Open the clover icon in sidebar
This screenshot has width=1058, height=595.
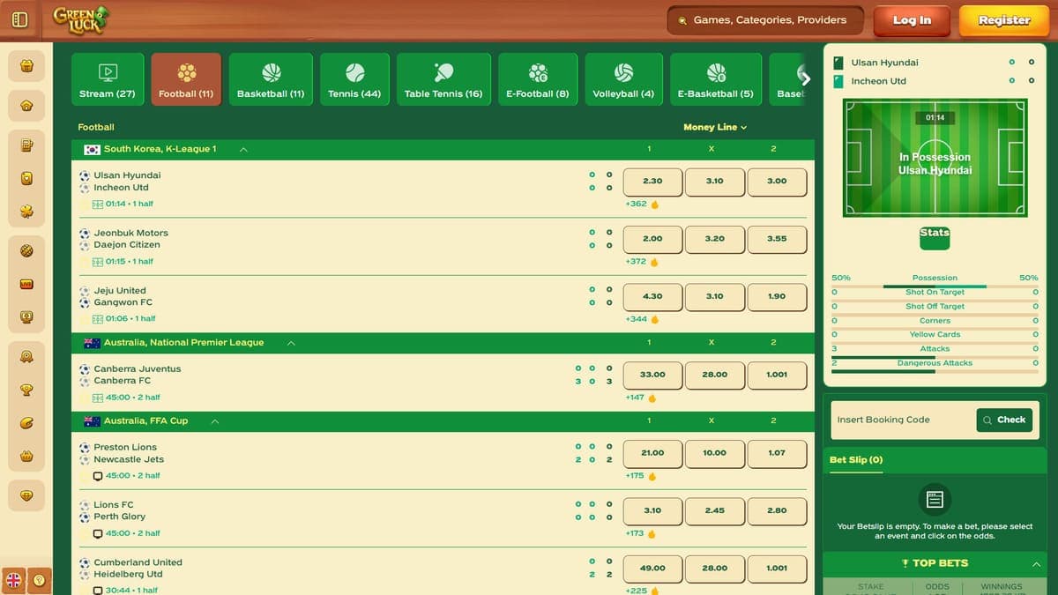coord(26,212)
